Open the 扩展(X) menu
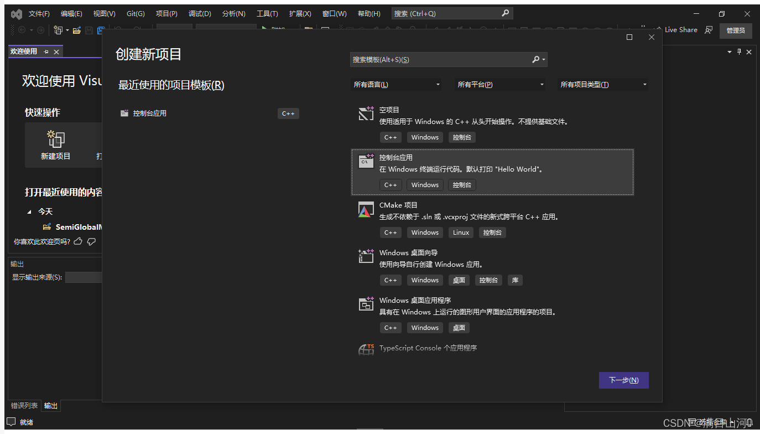 (x=300, y=13)
